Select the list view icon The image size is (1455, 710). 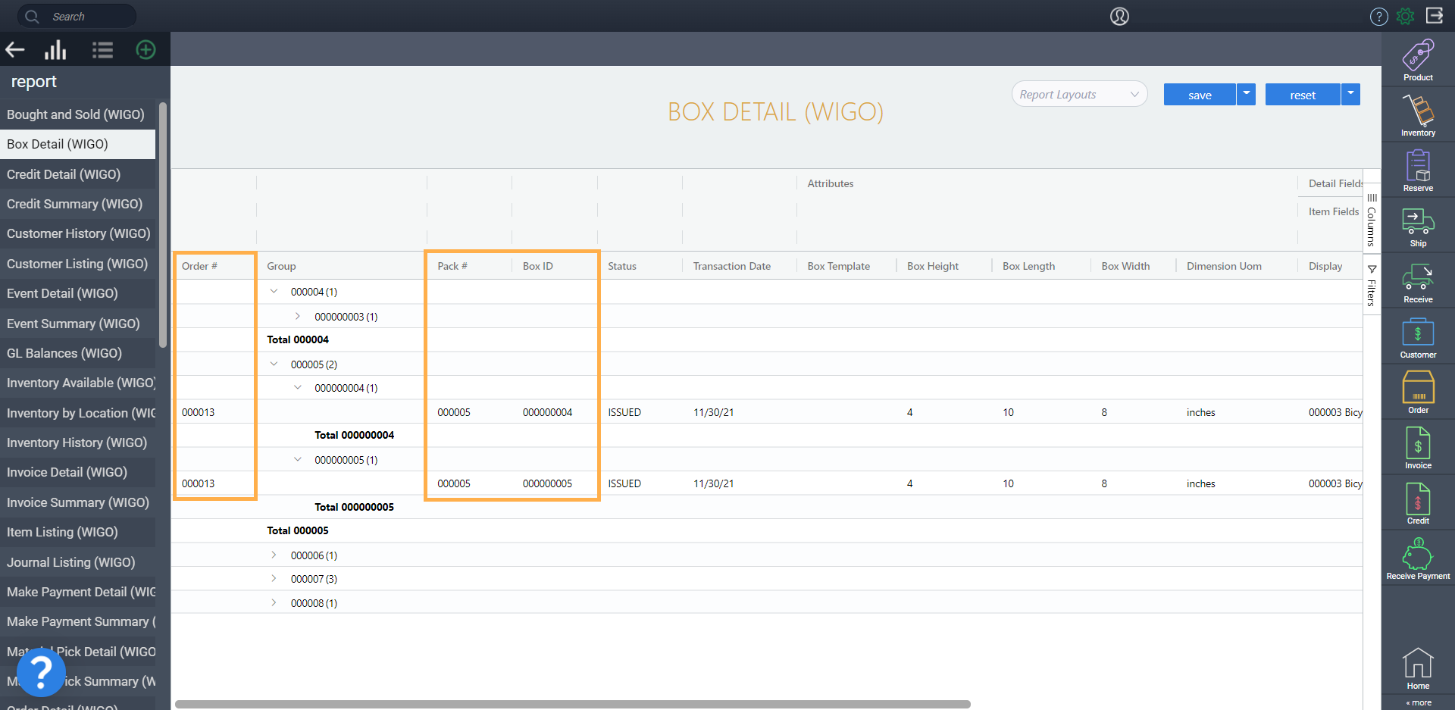click(x=102, y=50)
